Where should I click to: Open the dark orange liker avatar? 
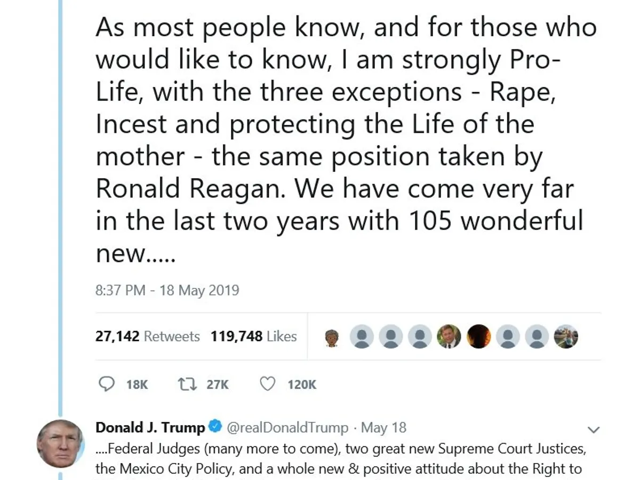478,337
